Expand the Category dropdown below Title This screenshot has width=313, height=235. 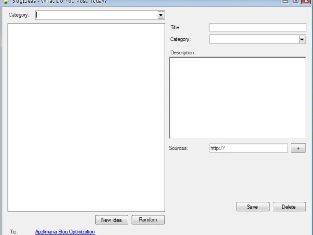click(302, 40)
